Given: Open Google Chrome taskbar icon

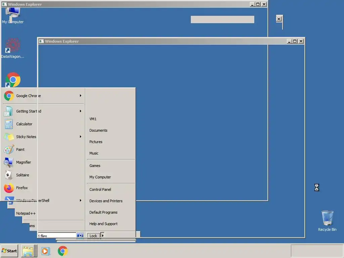Looking at the screenshot, I should pos(63,251).
